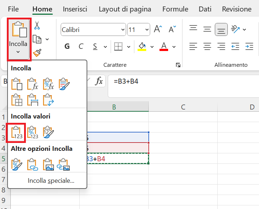Image resolution: width=259 pixels, height=209 pixels.
Task: Expand font color dropdown arrow
Action: pyautogui.click(x=174, y=47)
